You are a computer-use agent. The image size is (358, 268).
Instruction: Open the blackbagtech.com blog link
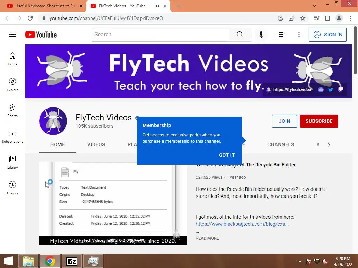click(242, 224)
